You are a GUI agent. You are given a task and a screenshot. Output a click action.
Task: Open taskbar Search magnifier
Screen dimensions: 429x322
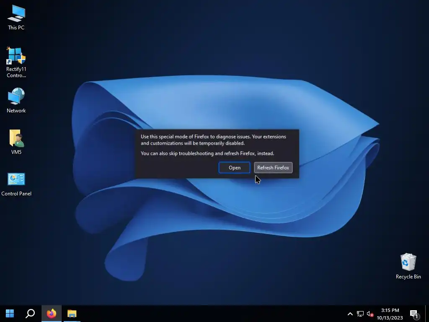click(30, 314)
